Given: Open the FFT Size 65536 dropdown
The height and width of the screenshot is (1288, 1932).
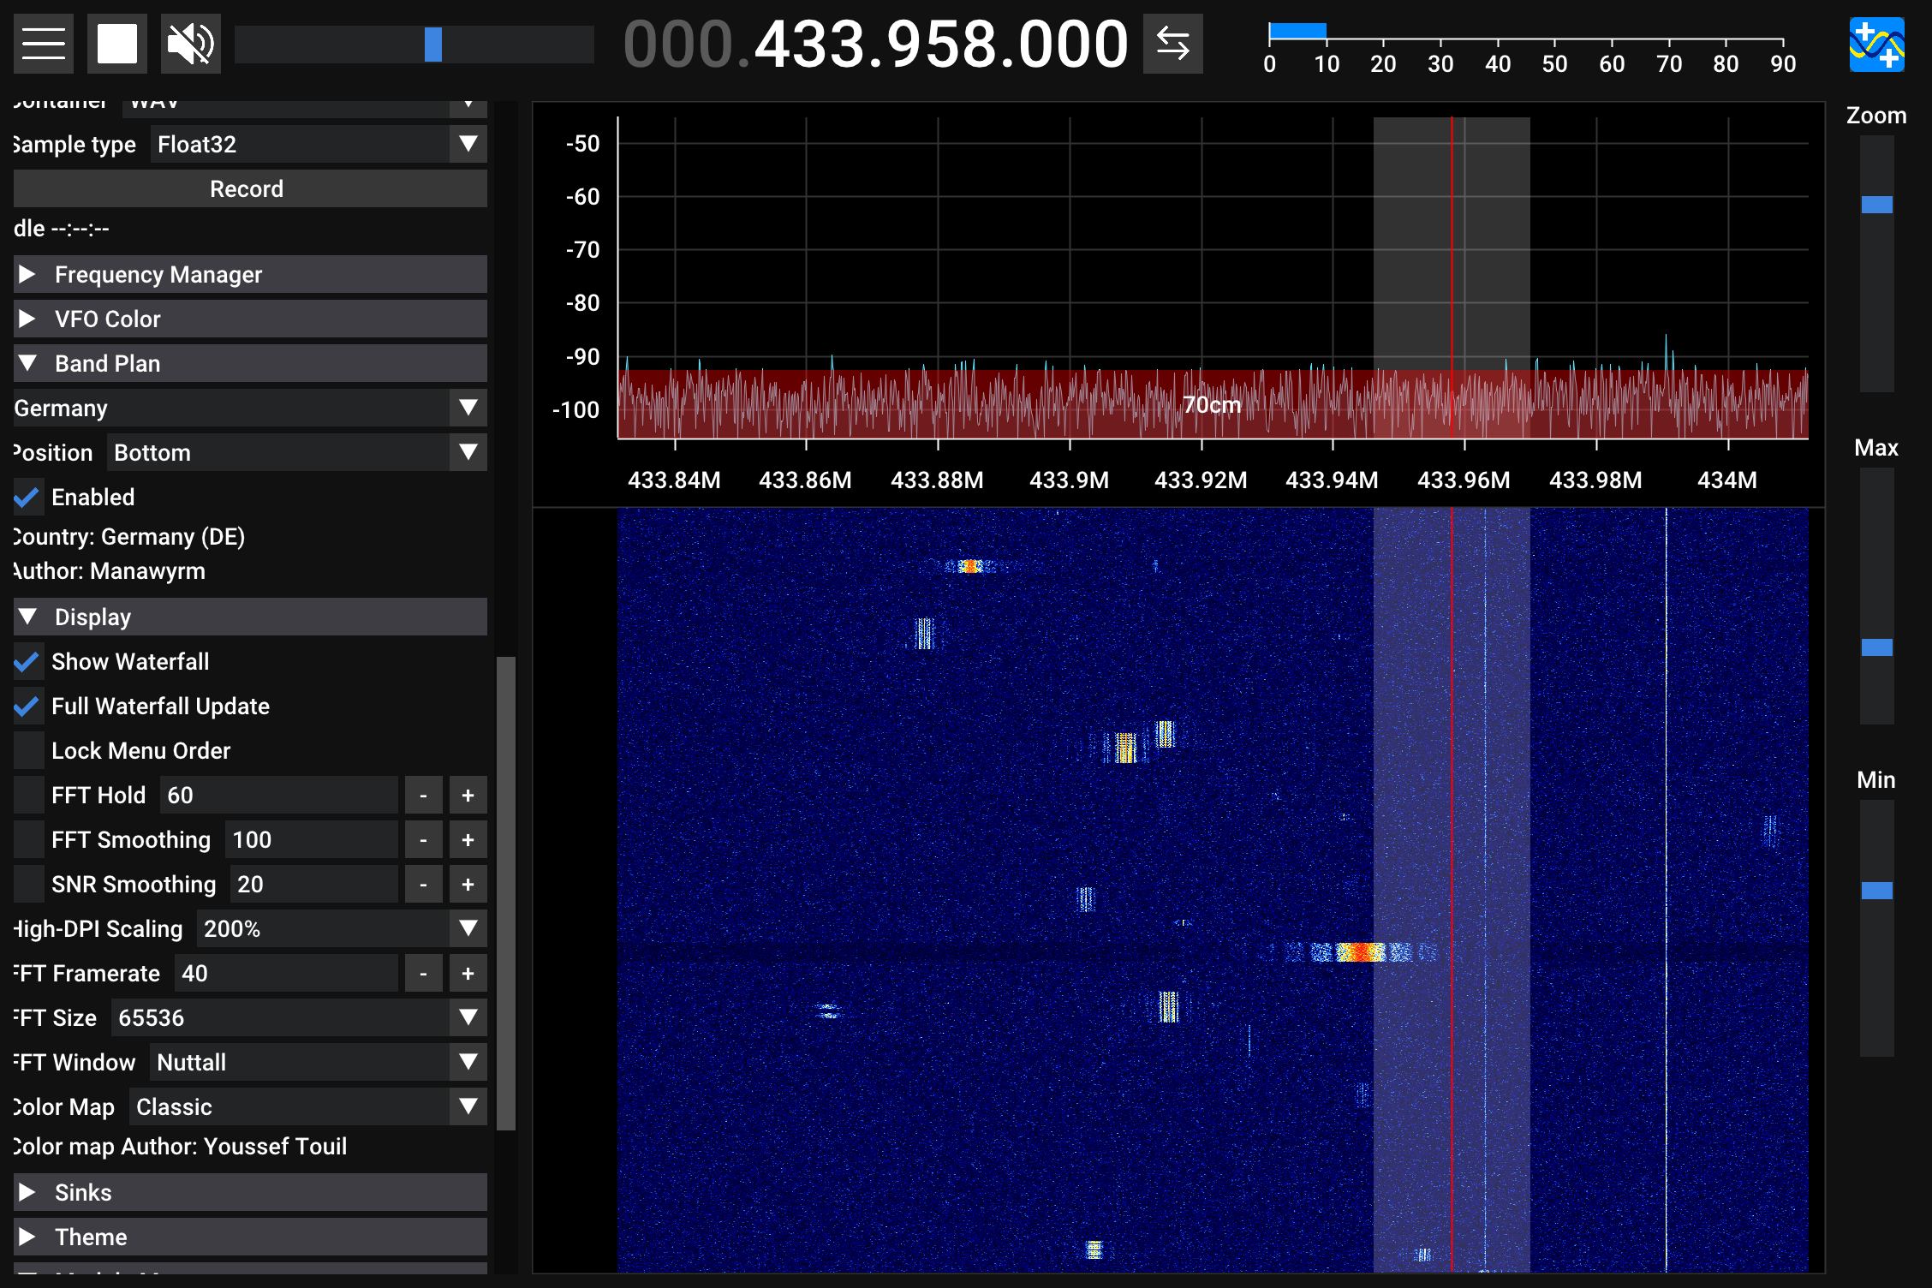Looking at the screenshot, I should (299, 1017).
